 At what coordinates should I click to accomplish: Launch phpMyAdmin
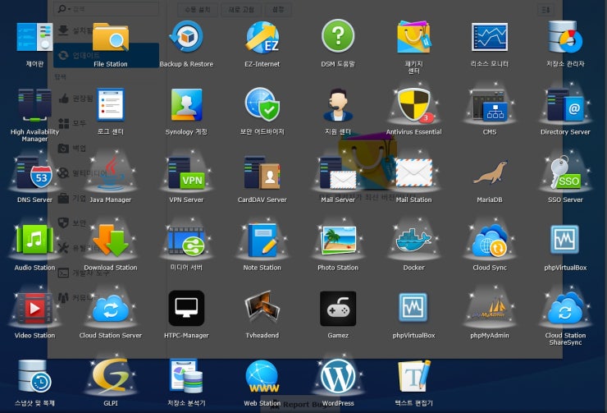(x=490, y=310)
